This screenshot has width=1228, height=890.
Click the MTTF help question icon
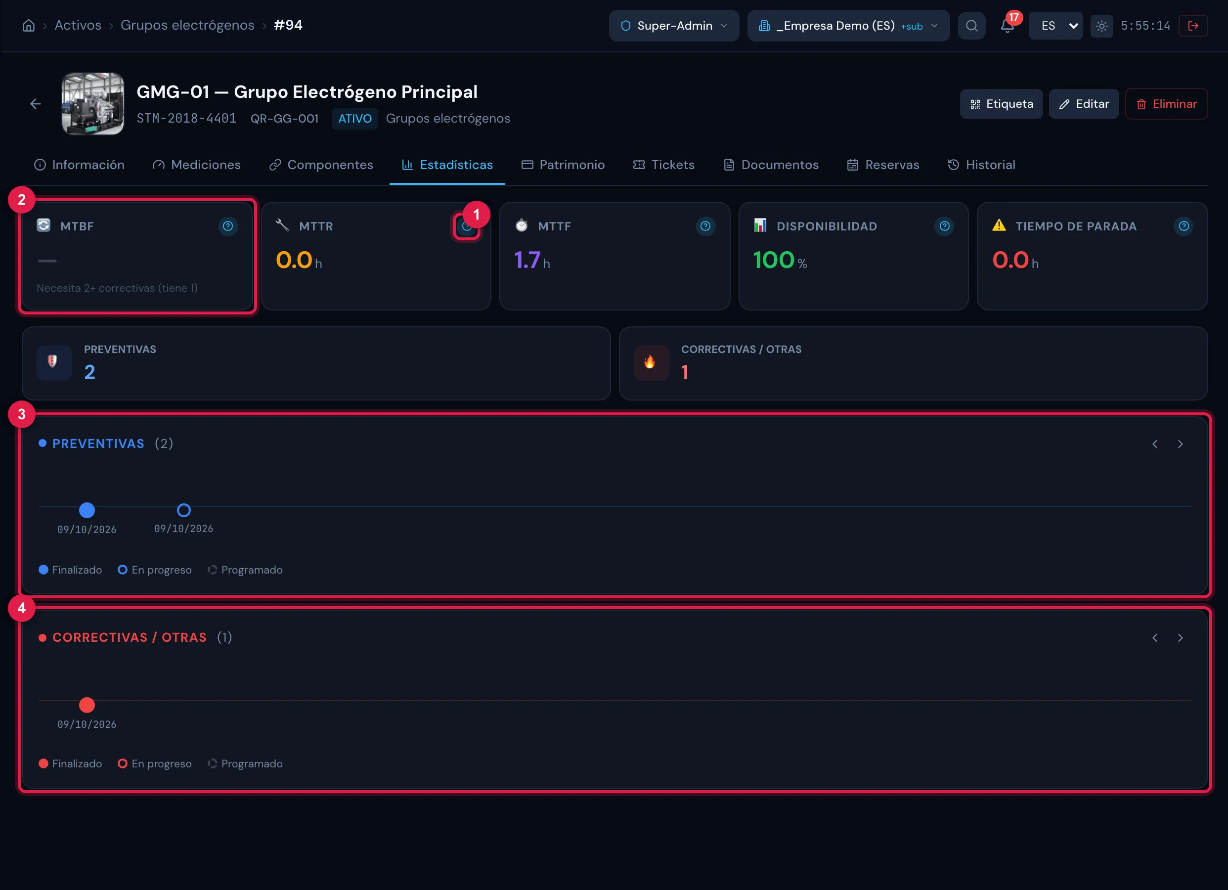705,226
